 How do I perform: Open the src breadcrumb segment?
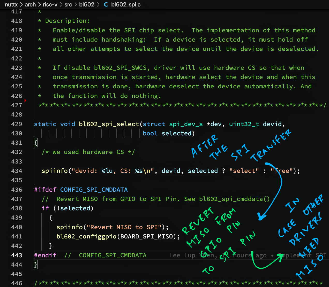(68, 5)
